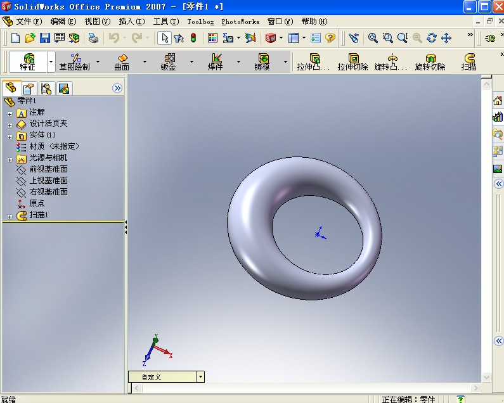
Task: Open the 自定义 view dropdown
Action: click(x=200, y=376)
